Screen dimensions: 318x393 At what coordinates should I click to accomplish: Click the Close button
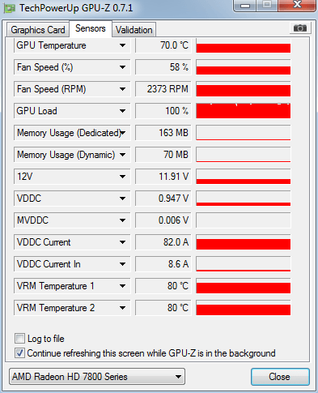pyautogui.click(x=280, y=377)
